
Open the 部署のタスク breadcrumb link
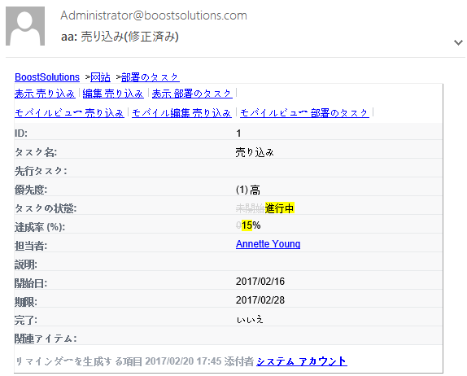click(x=150, y=77)
